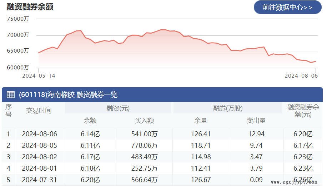The image size is (327, 190).
Task: Select date cell 2024-07-31
Action: tap(39, 180)
